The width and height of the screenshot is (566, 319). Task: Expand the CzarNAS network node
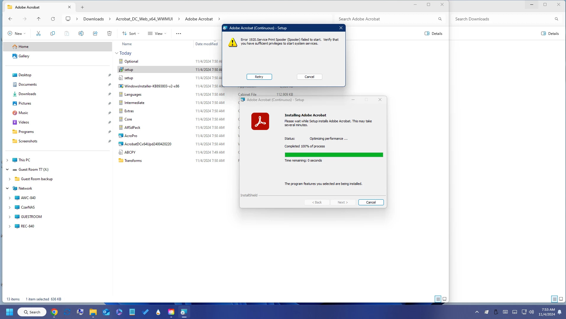click(10, 207)
